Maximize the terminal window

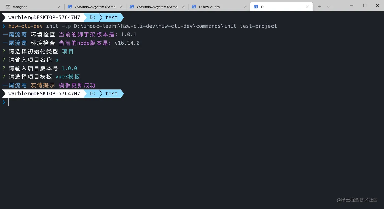point(365,6)
